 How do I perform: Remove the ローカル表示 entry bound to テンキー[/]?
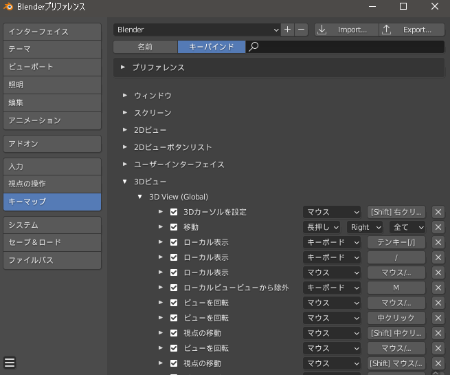tap(438, 242)
